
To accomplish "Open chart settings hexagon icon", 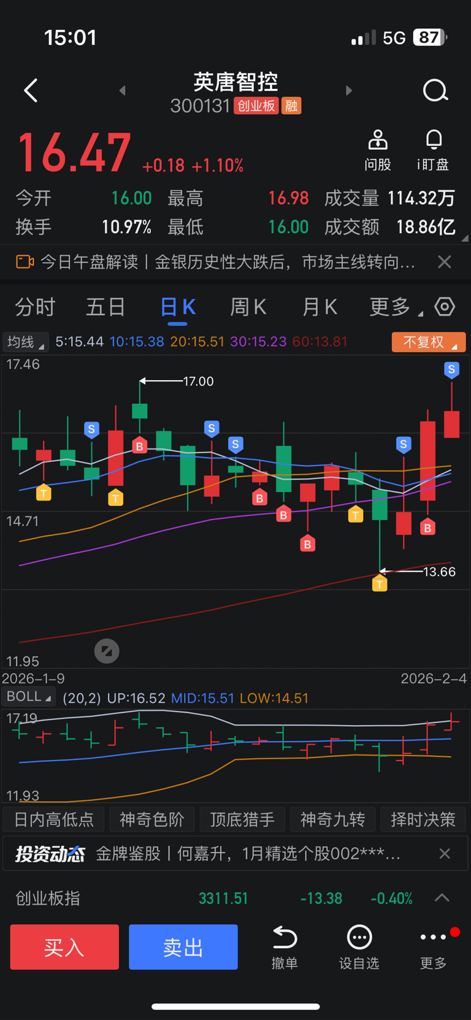I will point(445,307).
